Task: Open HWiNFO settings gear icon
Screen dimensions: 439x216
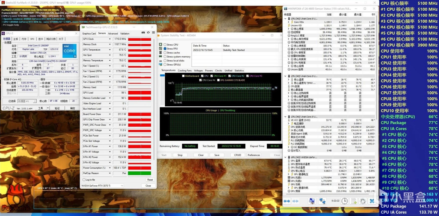Action: click(363, 201)
